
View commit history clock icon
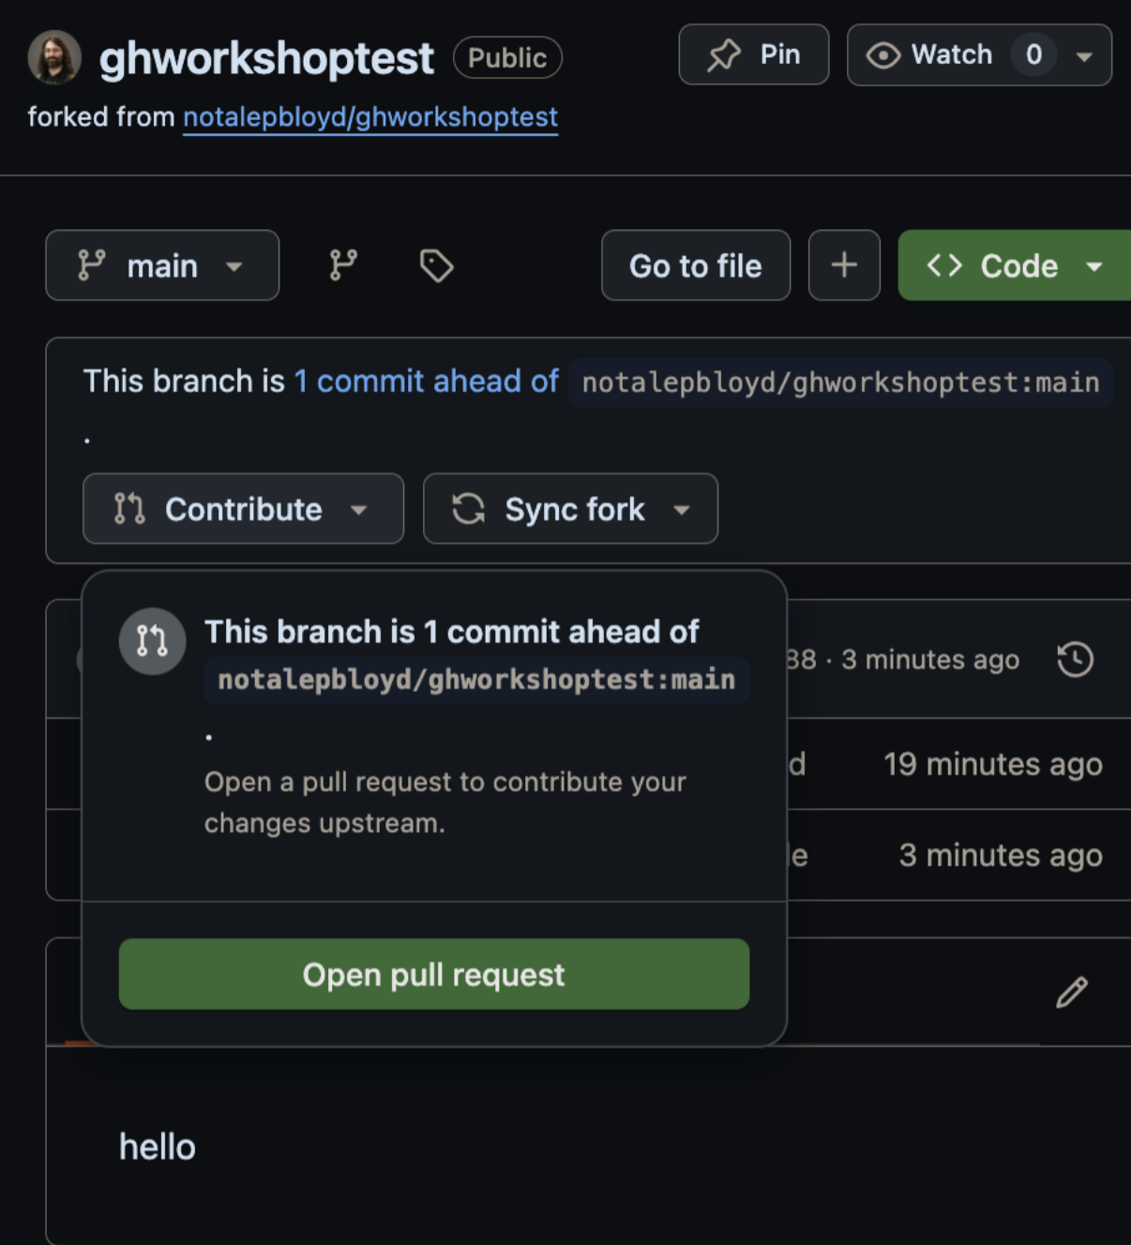tap(1075, 659)
